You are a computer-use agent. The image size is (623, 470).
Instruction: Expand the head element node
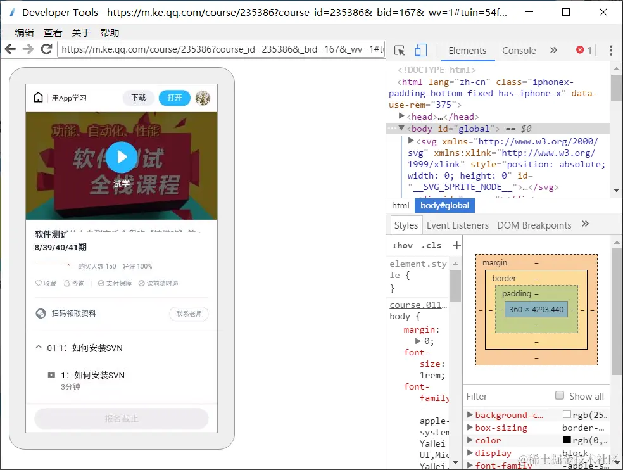[401, 116]
